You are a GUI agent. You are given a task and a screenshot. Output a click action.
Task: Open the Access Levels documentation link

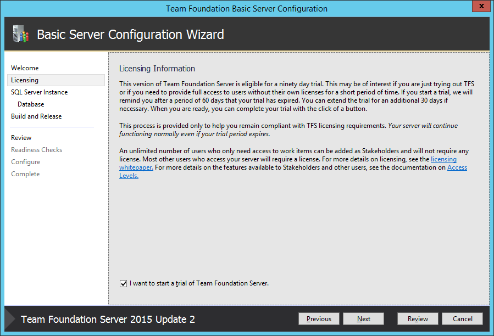click(457, 167)
